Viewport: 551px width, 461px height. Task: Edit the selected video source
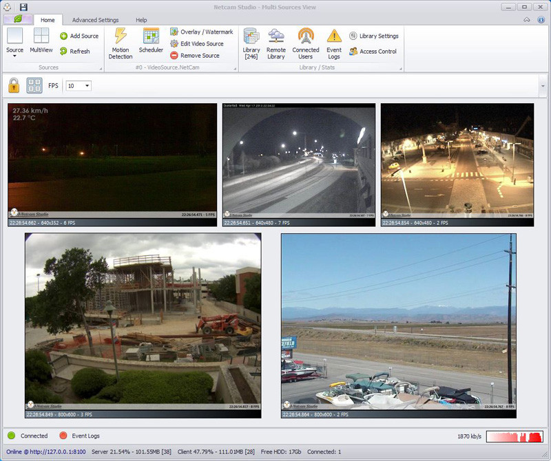[x=197, y=43]
